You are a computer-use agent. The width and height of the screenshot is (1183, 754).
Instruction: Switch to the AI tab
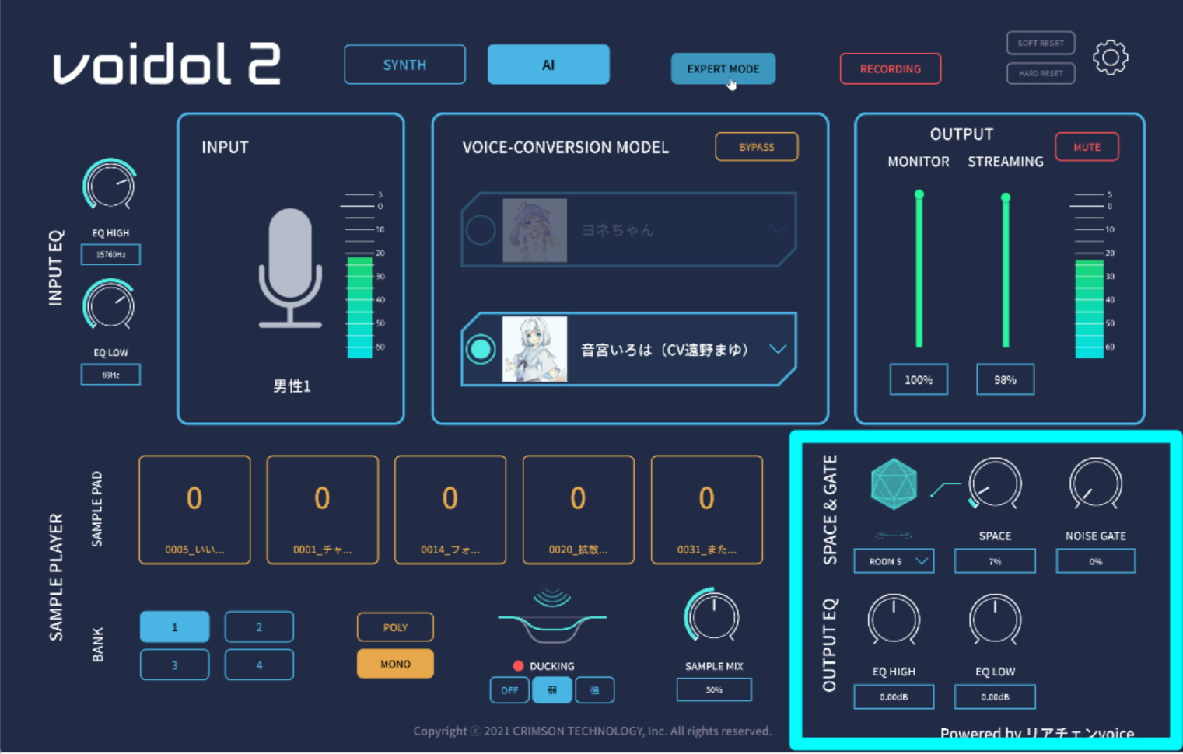coord(548,65)
